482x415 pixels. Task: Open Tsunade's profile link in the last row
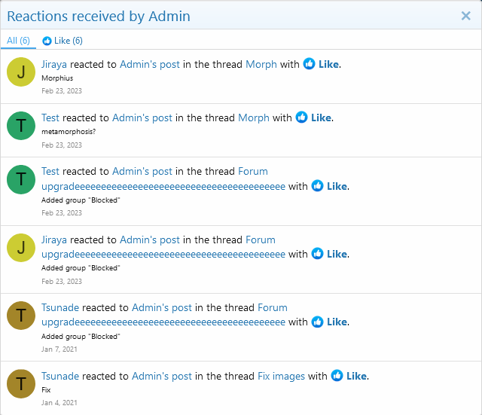[x=60, y=376]
